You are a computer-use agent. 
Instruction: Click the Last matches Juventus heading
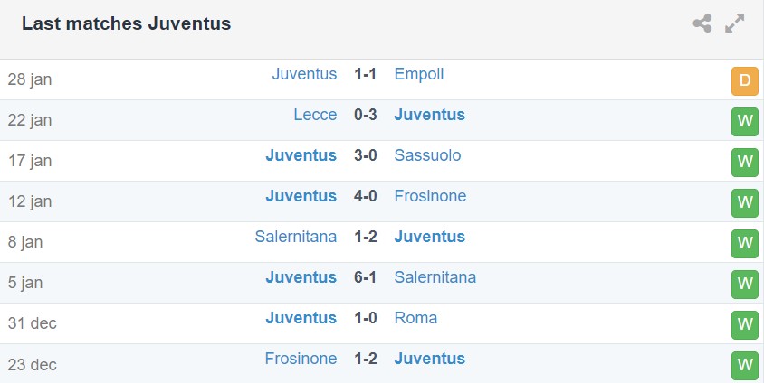[x=126, y=23]
